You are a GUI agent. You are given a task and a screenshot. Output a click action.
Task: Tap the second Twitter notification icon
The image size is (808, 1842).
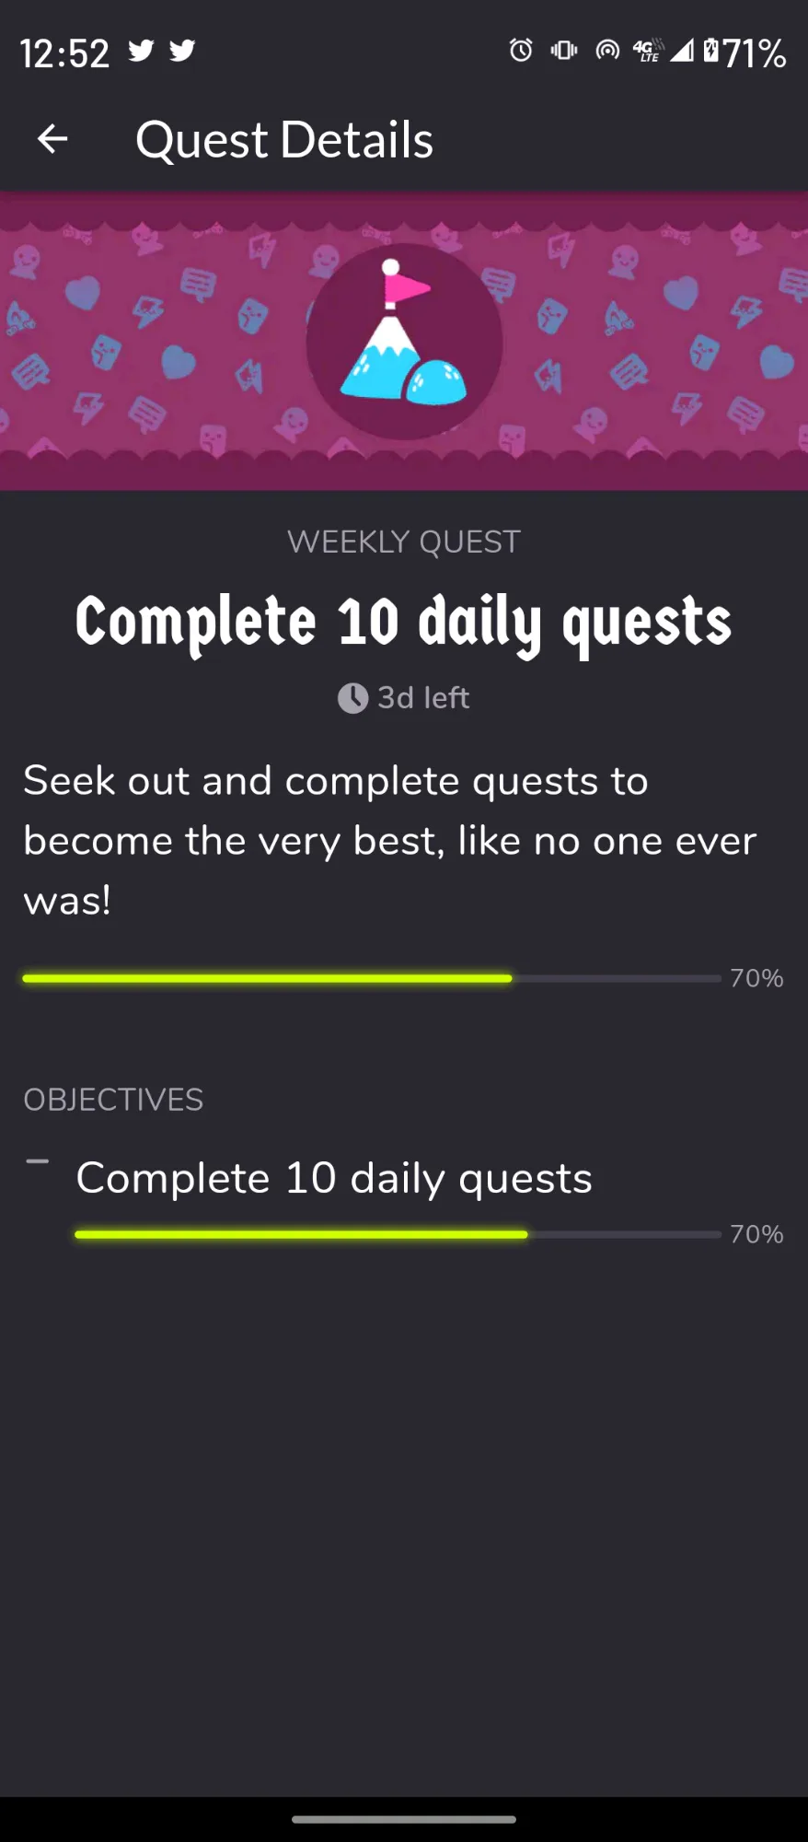coord(182,51)
